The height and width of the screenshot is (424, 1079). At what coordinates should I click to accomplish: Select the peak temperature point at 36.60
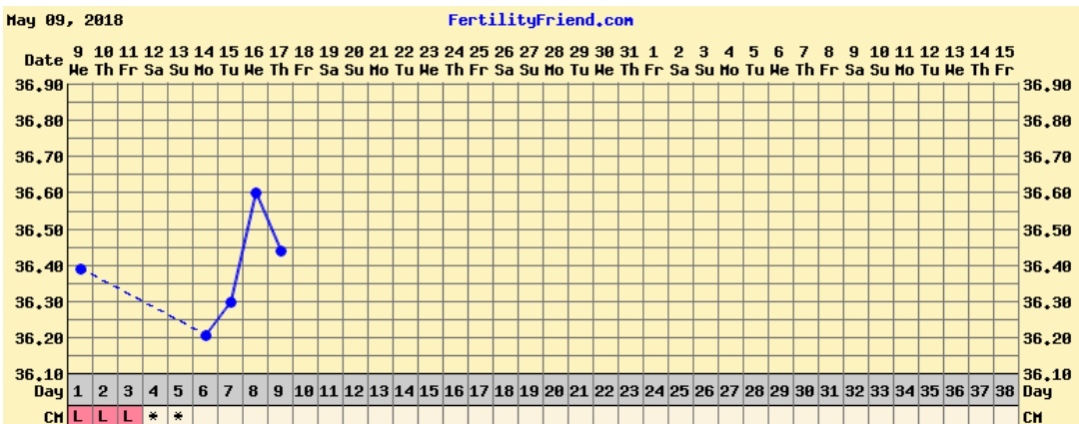tap(256, 193)
